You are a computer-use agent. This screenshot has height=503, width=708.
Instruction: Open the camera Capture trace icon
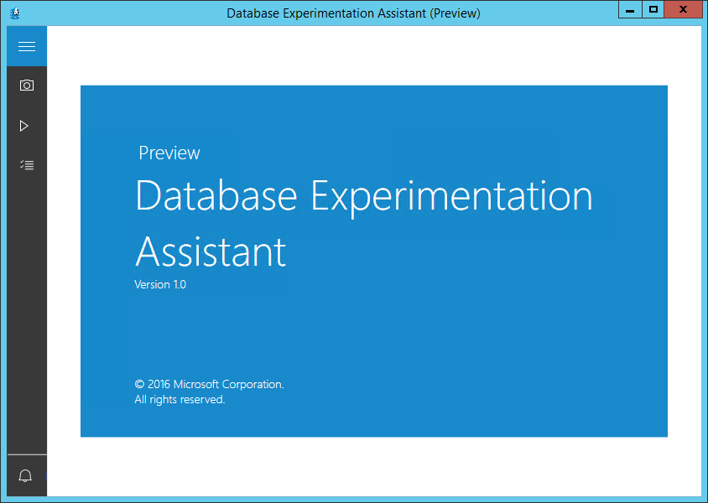click(27, 86)
